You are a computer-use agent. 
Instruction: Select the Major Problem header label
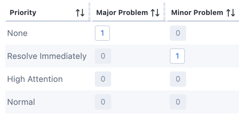click(122, 12)
